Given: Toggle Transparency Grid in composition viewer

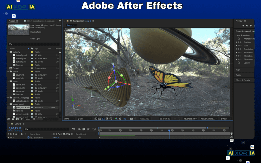Looking at the screenshot, I should coord(99,118).
